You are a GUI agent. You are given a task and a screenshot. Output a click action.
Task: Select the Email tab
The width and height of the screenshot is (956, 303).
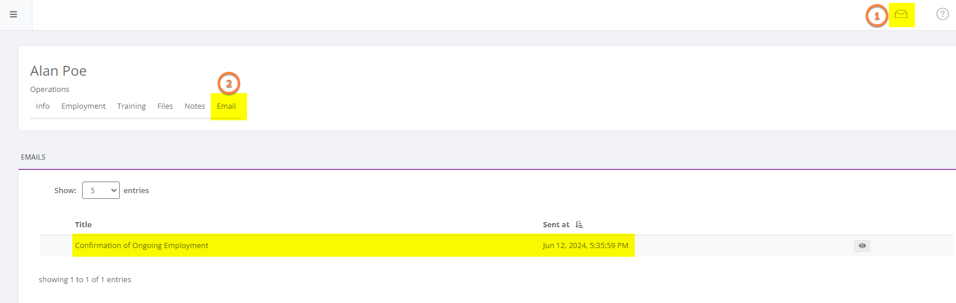point(226,106)
